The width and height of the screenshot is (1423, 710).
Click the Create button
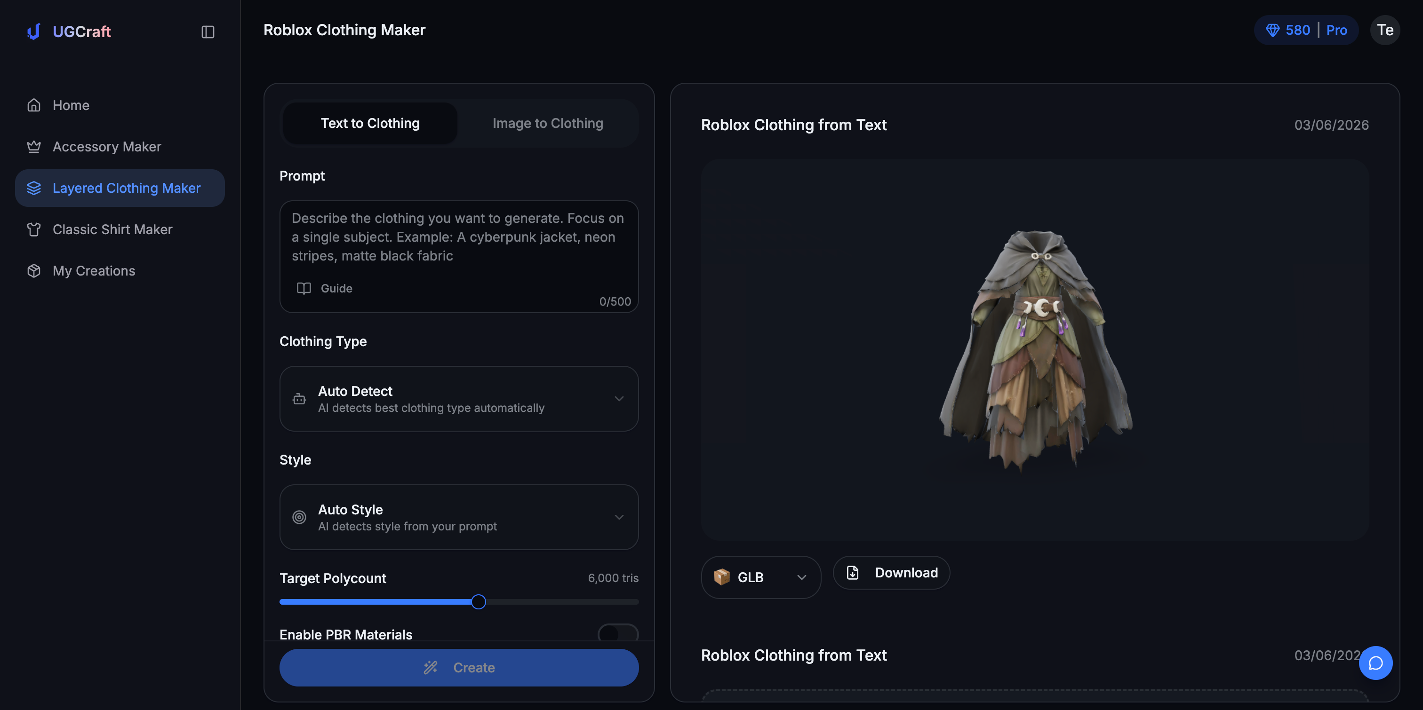tap(459, 668)
